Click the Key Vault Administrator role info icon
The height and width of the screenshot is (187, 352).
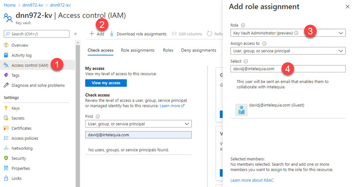tap(296, 33)
